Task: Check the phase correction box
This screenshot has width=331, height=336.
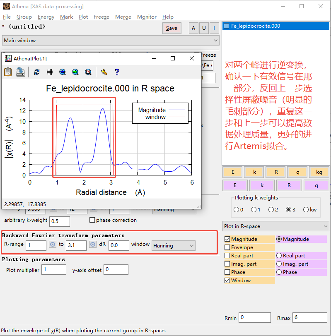Action: 92,220
